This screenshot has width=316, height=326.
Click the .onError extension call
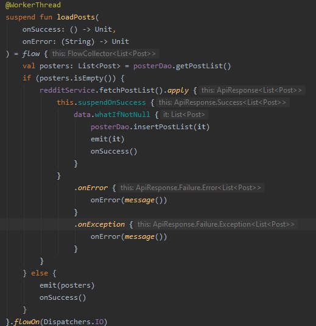(91, 188)
